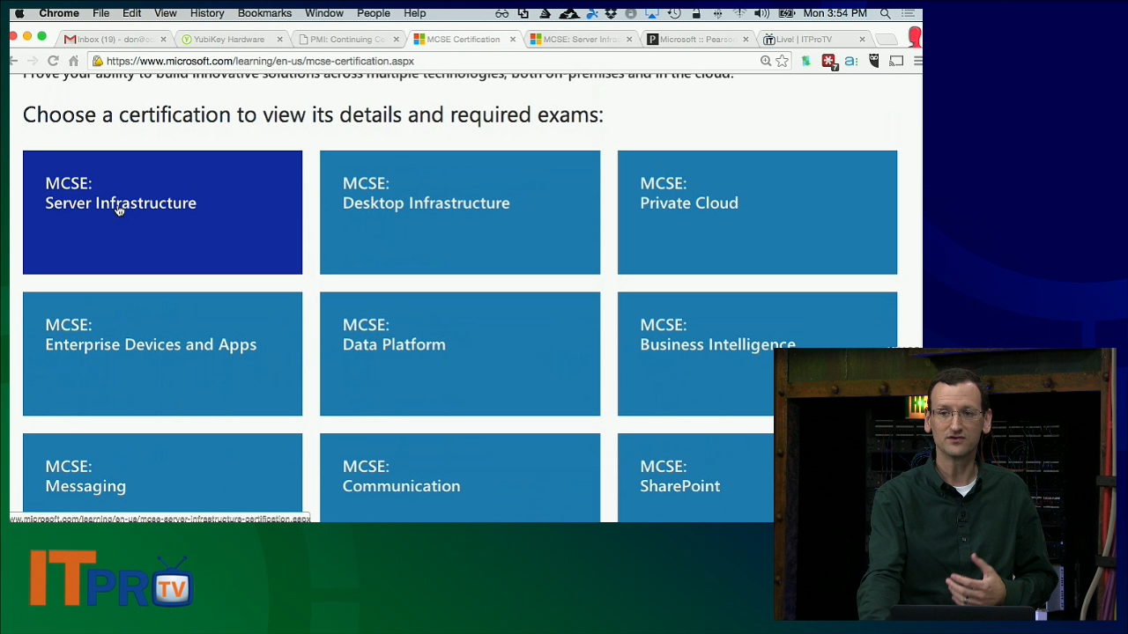Open MCSE: Enterprise Devices and Apps tile

coord(162,354)
